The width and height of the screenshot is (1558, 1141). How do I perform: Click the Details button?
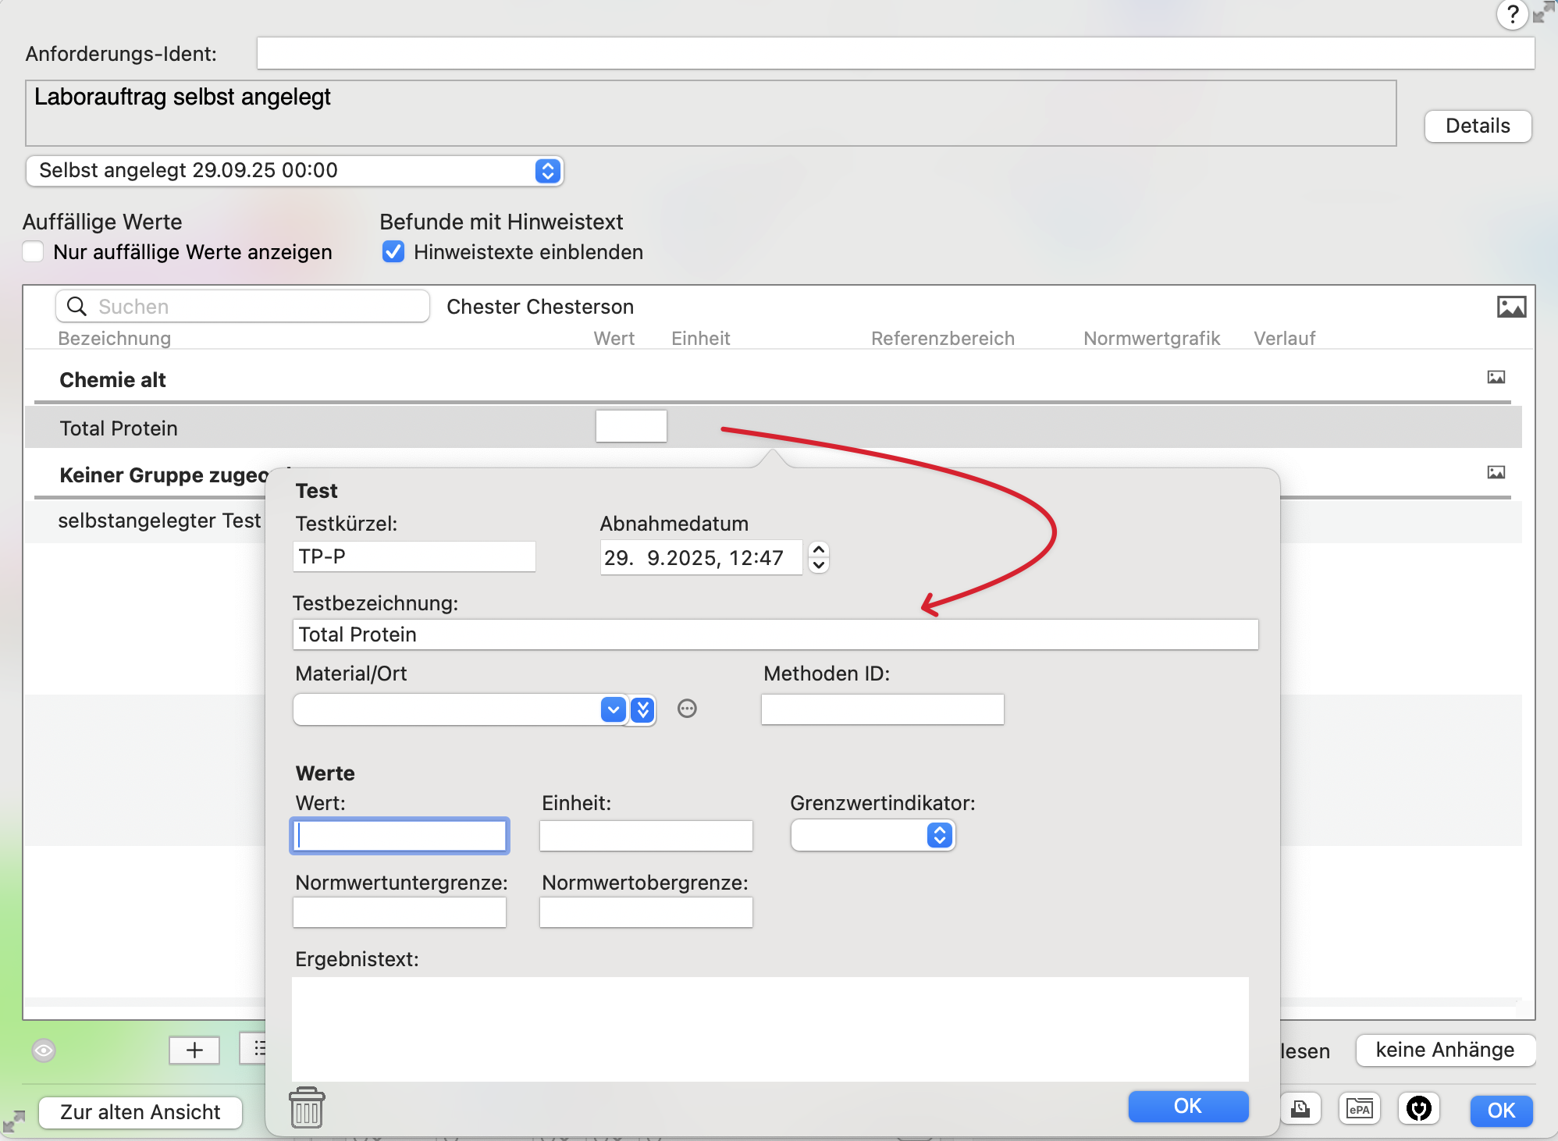pyautogui.click(x=1477, y=126)
